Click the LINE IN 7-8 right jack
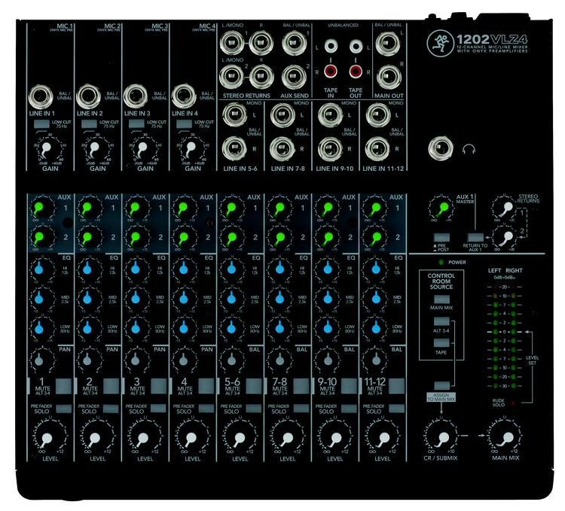 (282, 149)
